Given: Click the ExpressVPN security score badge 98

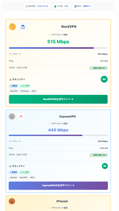Looking at the screenshot, I should click(x=105, y=166).
